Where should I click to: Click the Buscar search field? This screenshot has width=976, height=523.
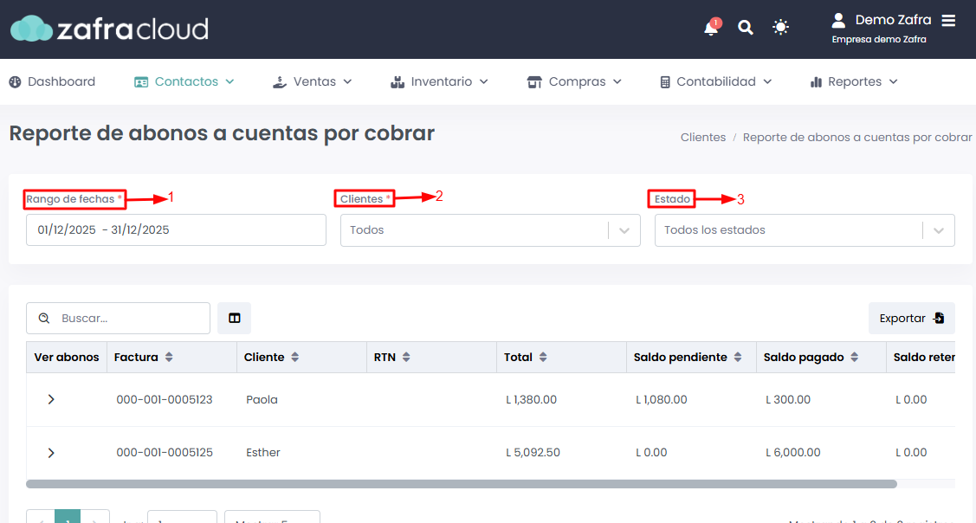119,318
